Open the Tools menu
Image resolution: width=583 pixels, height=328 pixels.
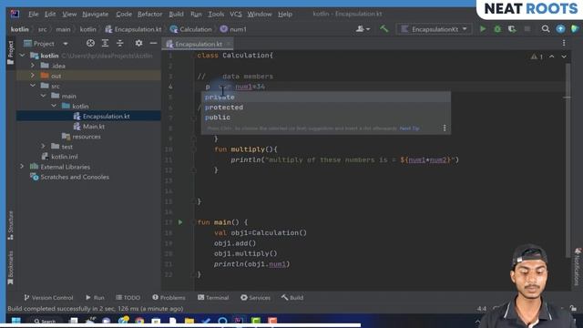[216, 15]
